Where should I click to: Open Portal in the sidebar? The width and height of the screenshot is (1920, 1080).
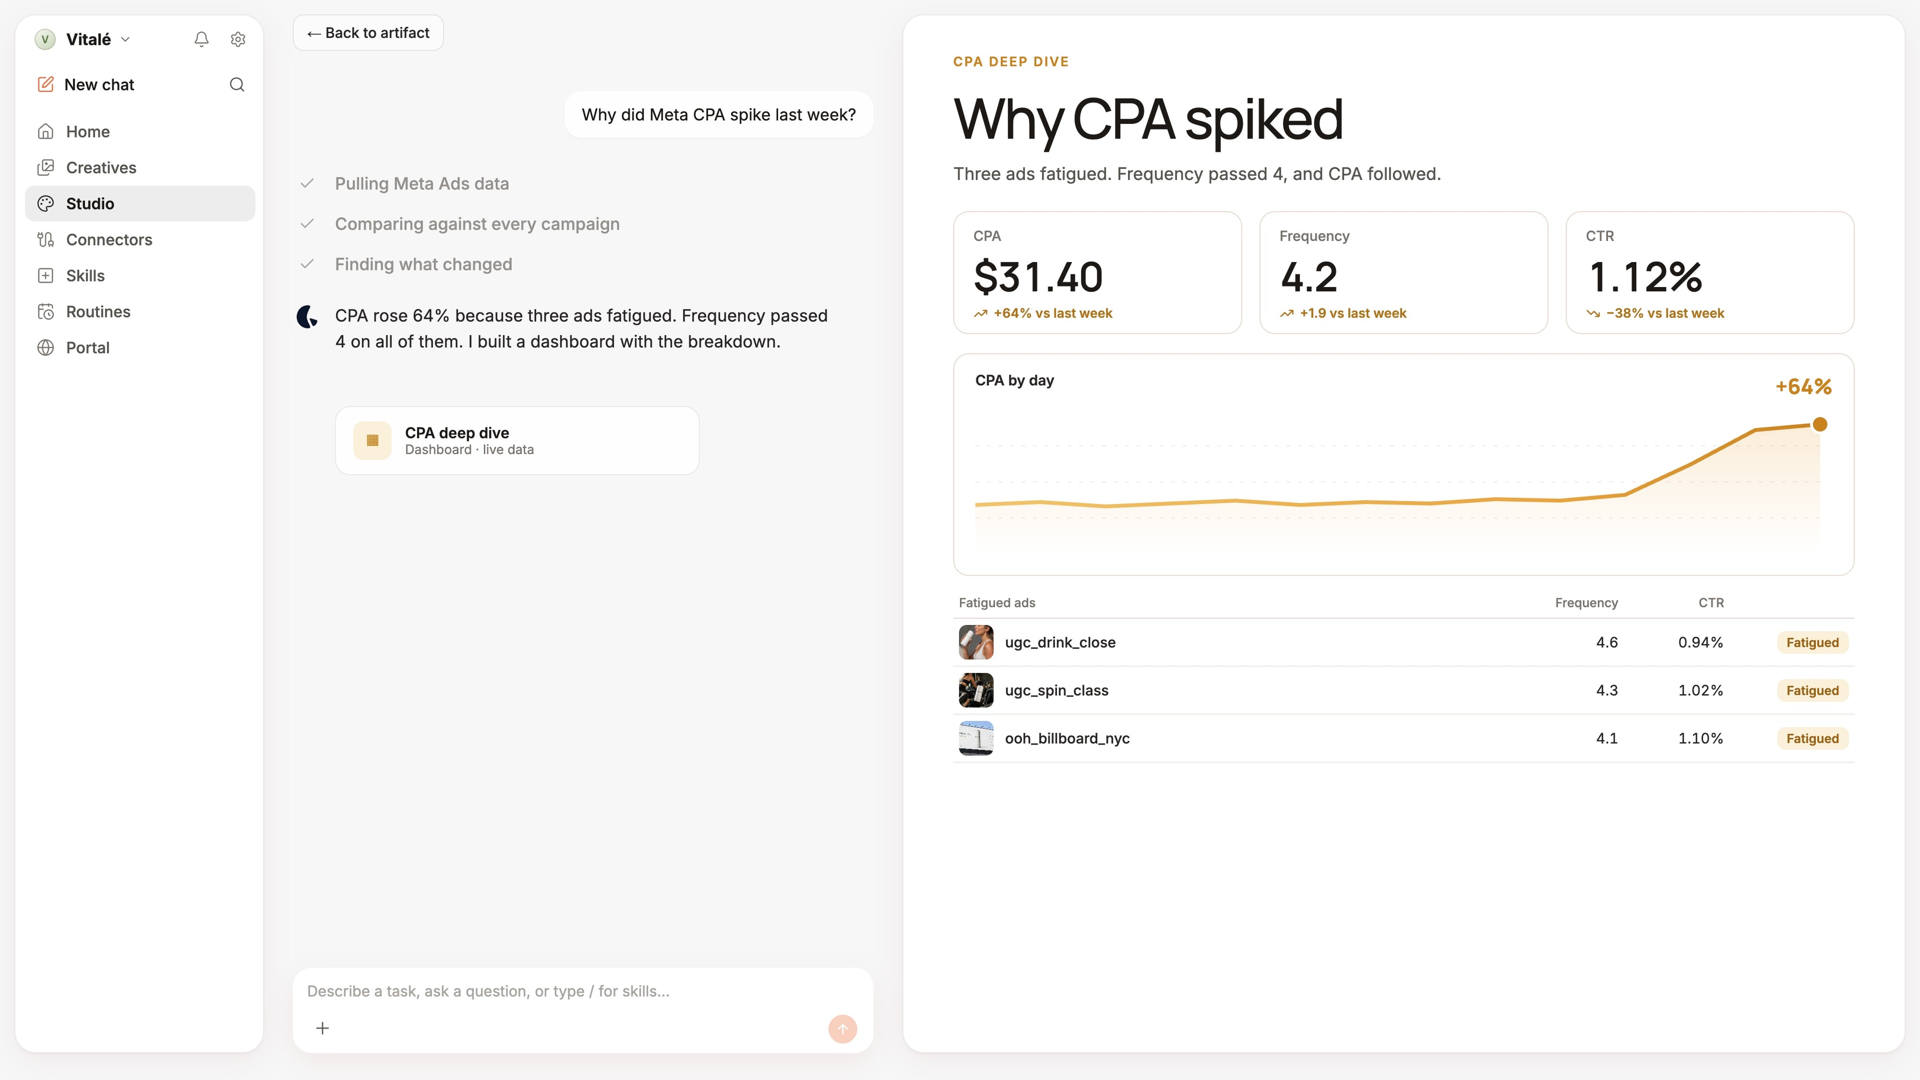tap(140, 348)
